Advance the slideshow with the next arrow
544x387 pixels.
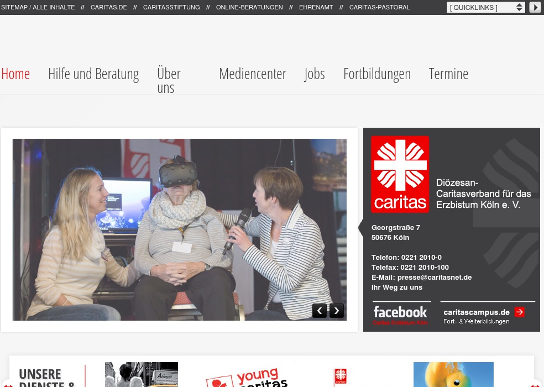(336, 311)
